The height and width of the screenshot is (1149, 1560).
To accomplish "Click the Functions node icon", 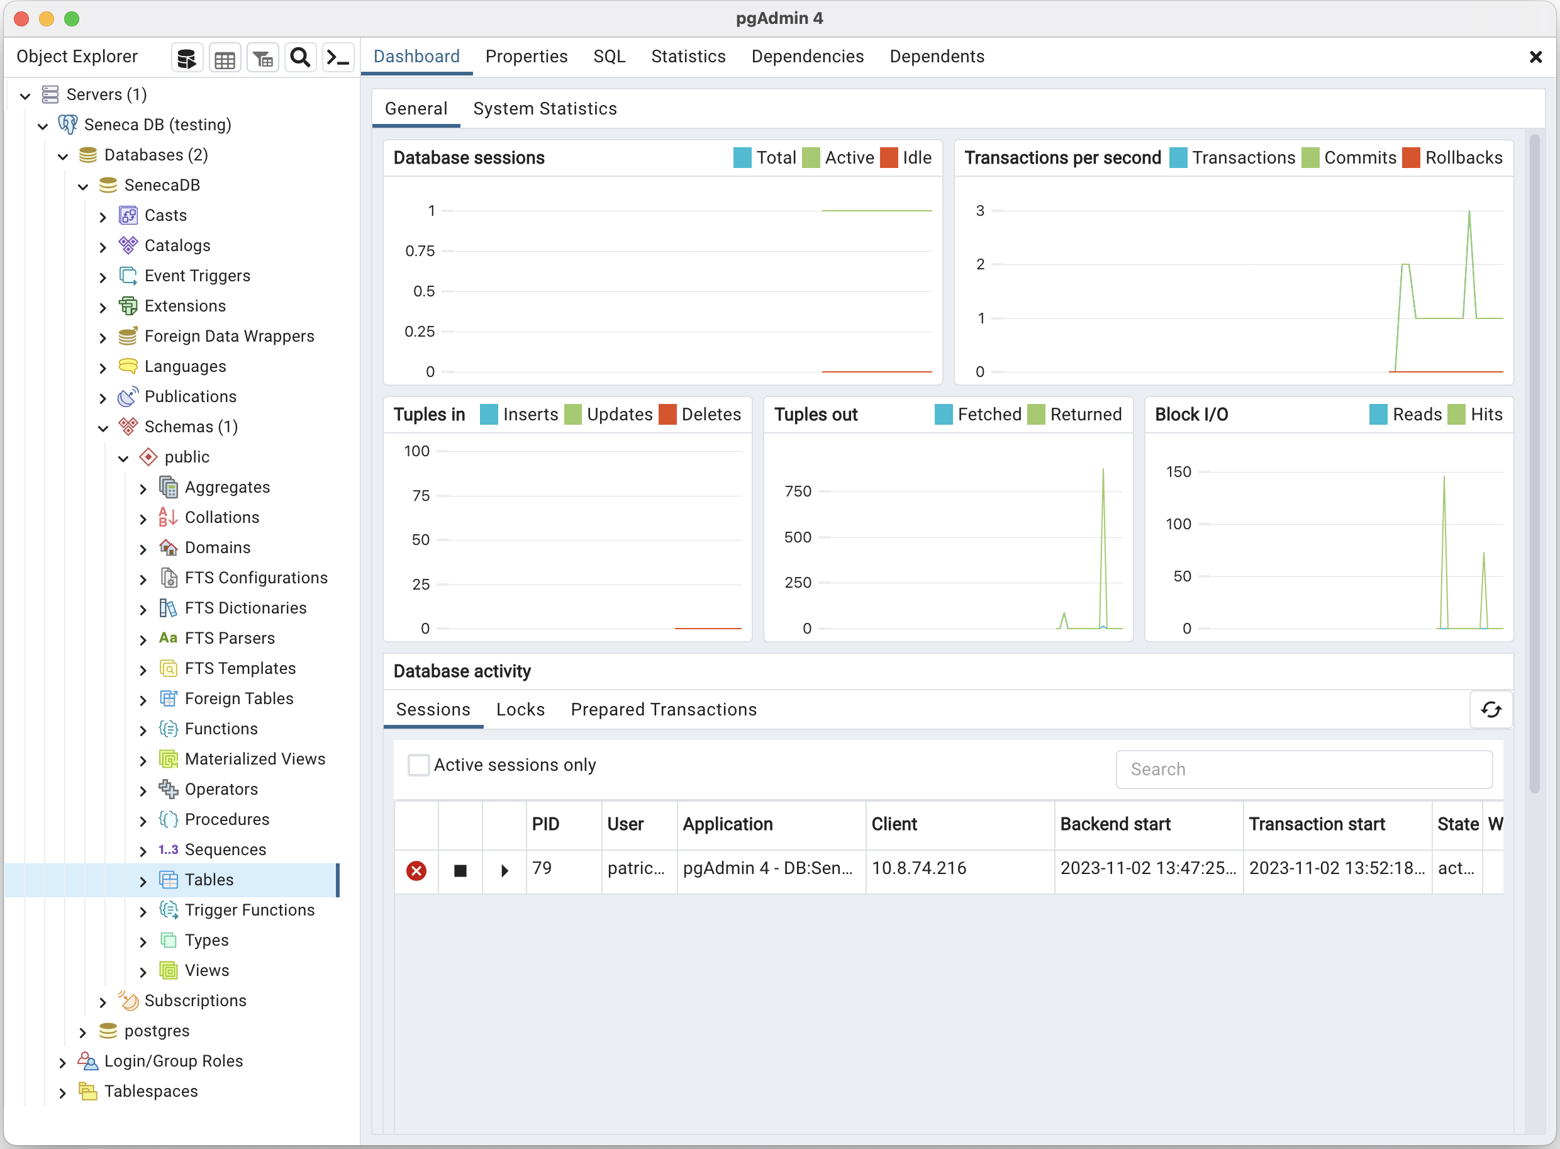I will [x=169, y=729].
